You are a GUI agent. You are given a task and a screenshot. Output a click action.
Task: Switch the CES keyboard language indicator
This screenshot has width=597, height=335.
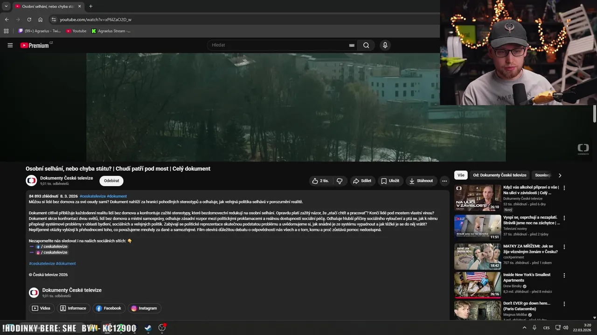point(546,328)
